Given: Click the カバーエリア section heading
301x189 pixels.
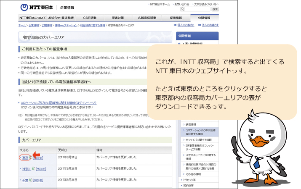Looking at the screenshot, I should [x=32, y=140].
